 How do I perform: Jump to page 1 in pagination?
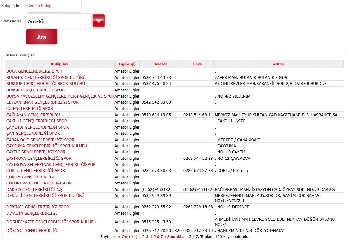(140, 237)
